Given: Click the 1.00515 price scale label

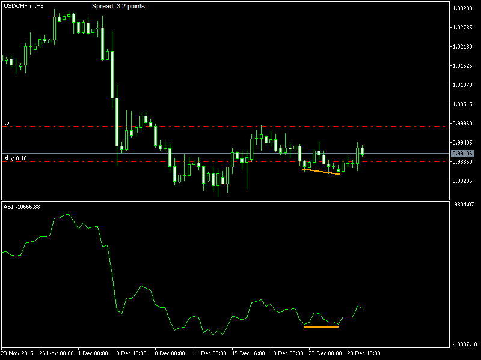Looking at the screenshot, I should (462, 104).
